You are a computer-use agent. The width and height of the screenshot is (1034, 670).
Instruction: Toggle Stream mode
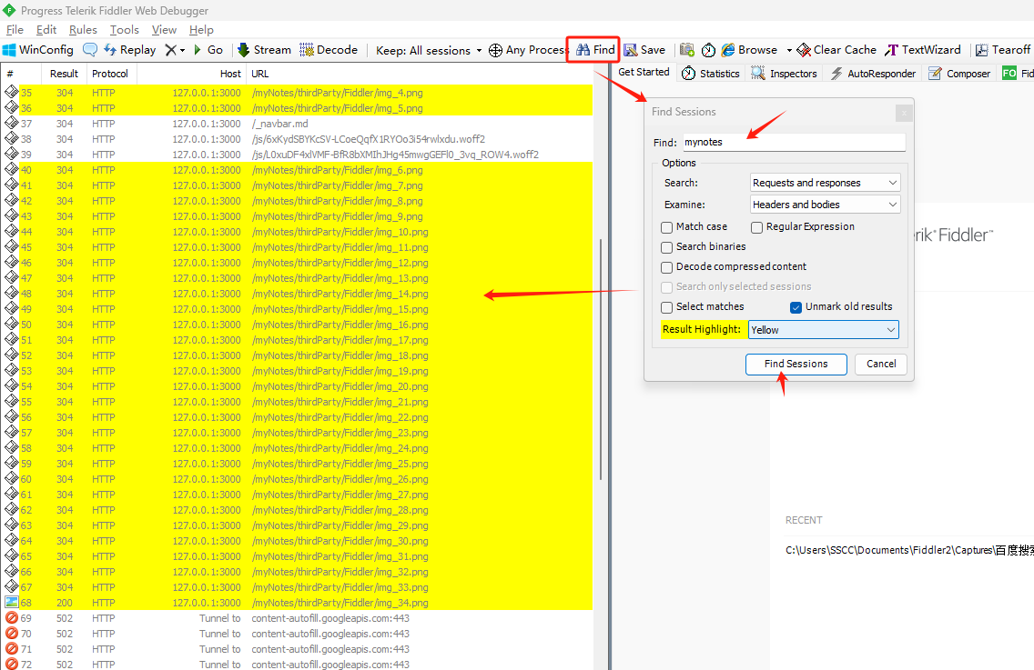click(x=264, y=50)
